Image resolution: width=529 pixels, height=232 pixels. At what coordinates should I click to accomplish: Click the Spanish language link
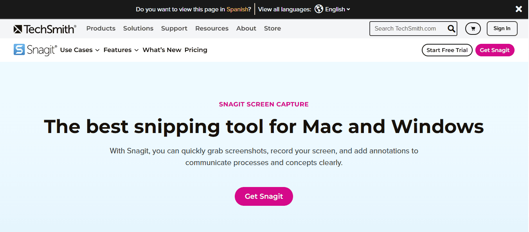pyautogui.click(x=237, y=9)
